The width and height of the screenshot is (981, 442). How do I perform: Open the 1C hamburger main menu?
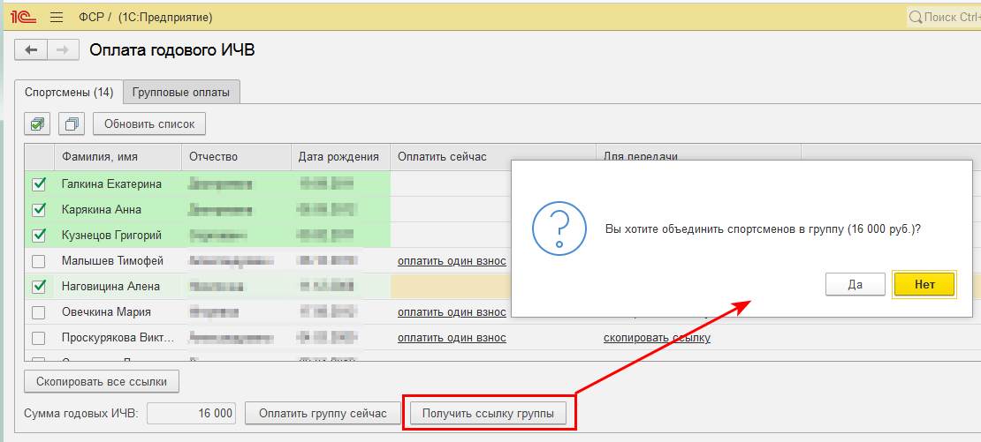[57, 18]
